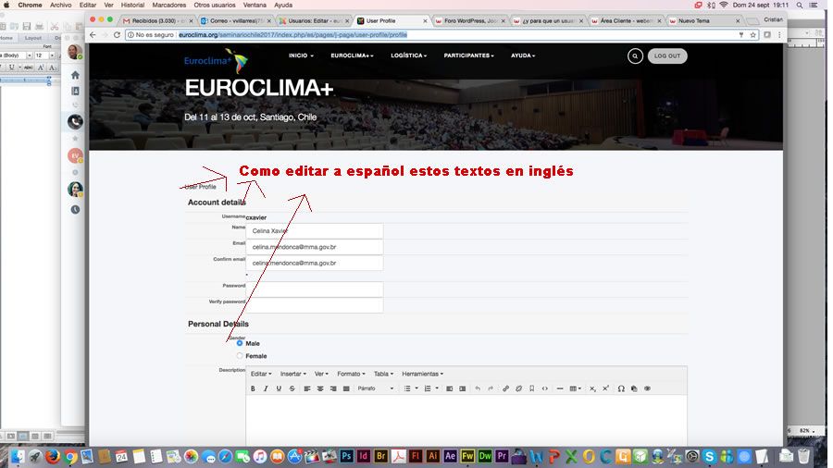Switch to the Área Cliente tab
Screen dimensions: 833x468
(626, 20)
